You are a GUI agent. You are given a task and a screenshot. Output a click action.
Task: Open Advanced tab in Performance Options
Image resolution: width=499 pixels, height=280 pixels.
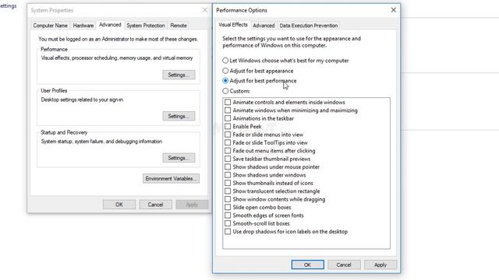(264, 26)
